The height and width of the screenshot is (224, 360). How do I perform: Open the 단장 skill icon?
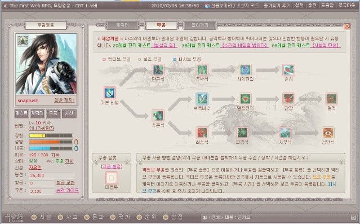pos(288,99)
